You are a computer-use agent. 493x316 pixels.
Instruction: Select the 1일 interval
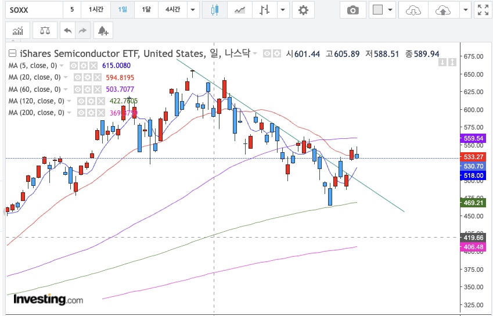point(123,10)
